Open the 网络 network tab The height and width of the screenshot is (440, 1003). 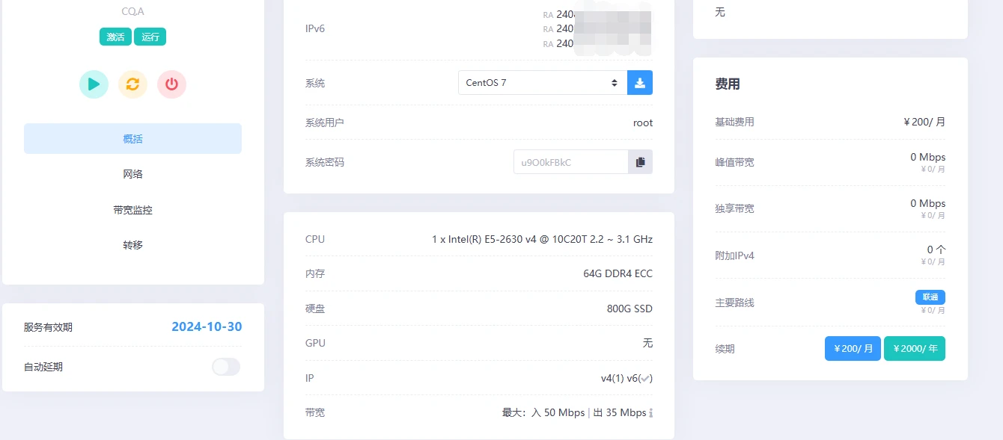(132, 174)
